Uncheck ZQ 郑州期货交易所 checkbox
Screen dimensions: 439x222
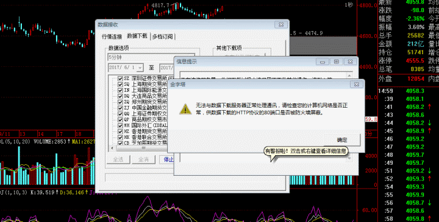coord(120,102)
